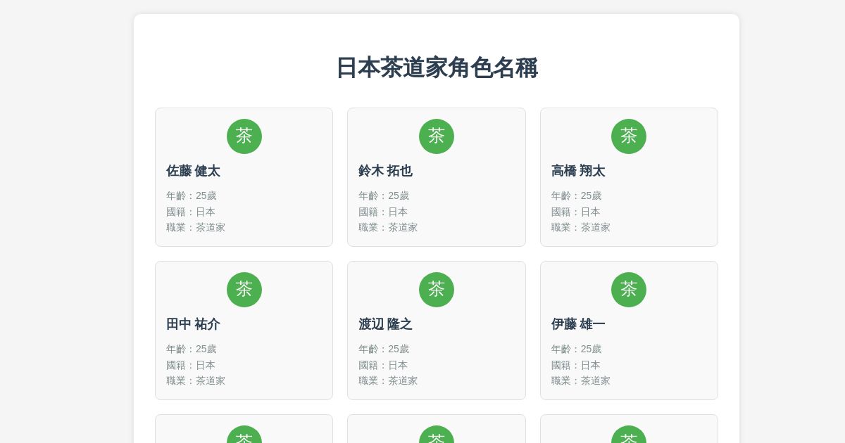
Task: Click the 茶 avatar on 伊藤 雄一's card
Action: point(628,290)
